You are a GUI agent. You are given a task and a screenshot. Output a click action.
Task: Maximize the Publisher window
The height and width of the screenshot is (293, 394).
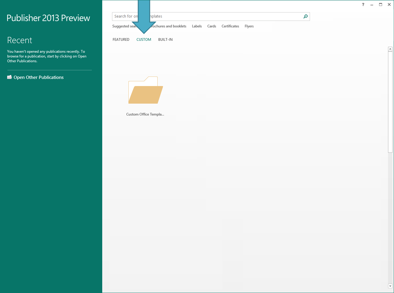click(381, 4)
